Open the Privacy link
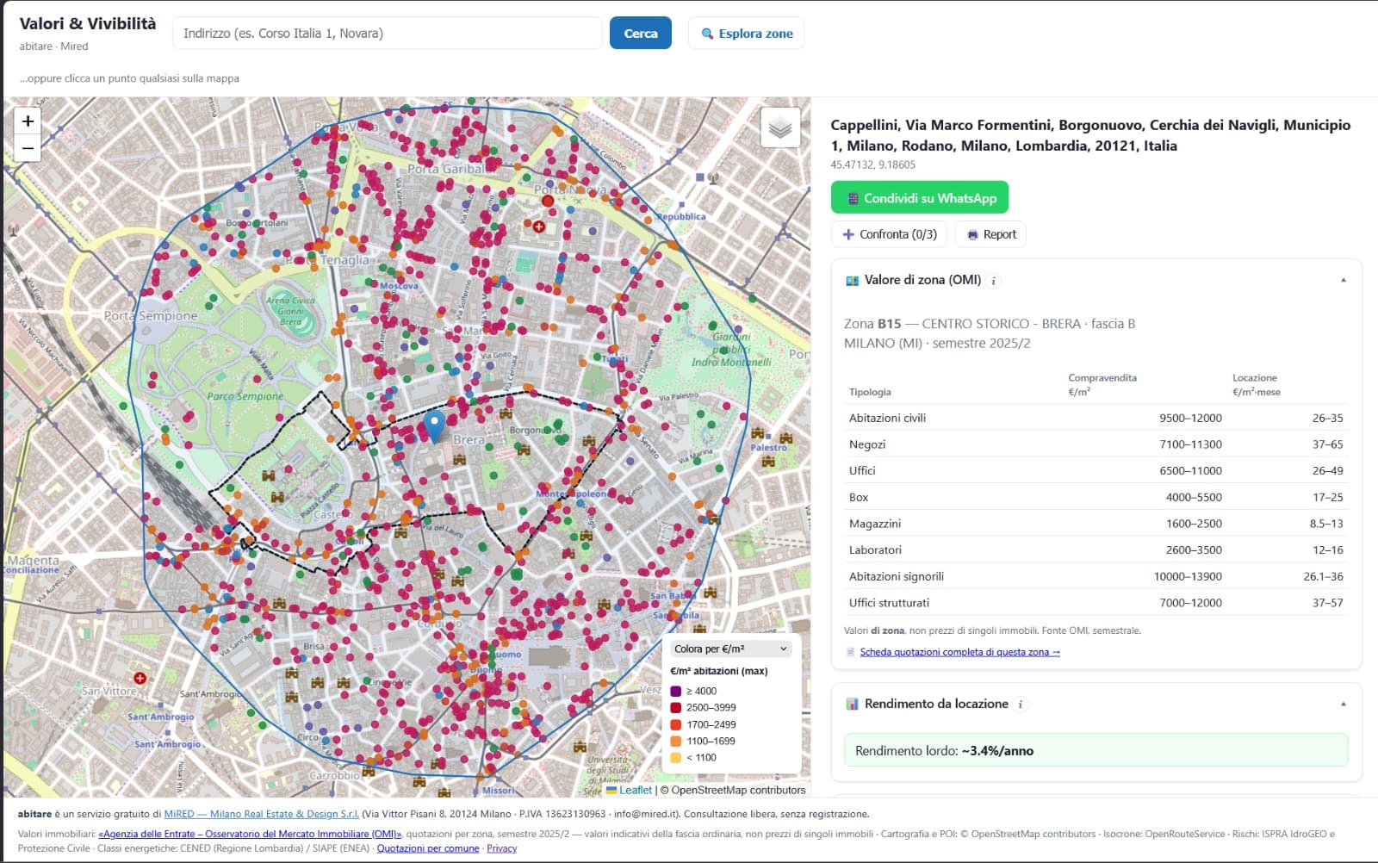Screen dimensions: 1378x863 (502, 848)
